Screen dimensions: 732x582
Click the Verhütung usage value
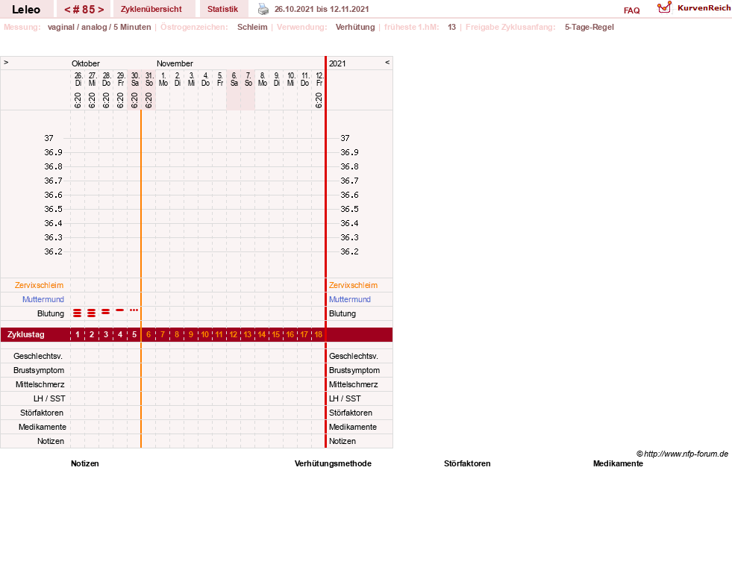[x=355, y=27]
